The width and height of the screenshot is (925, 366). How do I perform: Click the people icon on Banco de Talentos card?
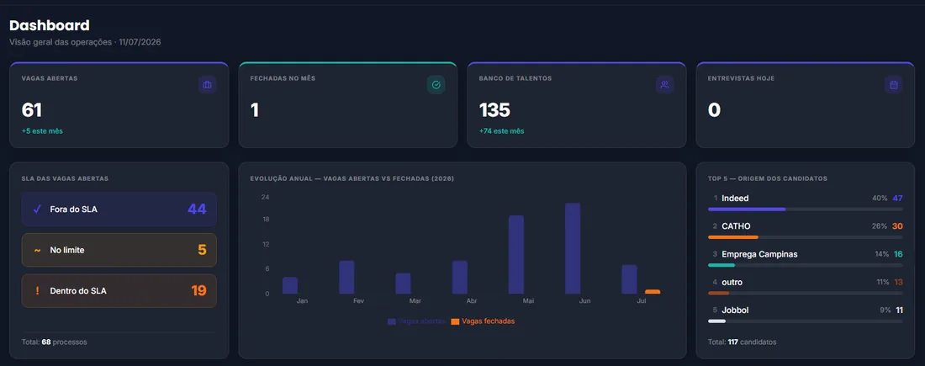[665, 85]
